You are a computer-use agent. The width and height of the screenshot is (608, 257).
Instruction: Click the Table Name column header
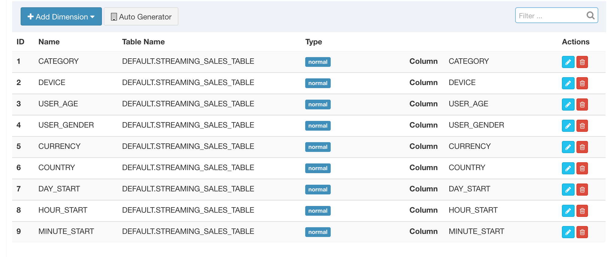point(143,42)
